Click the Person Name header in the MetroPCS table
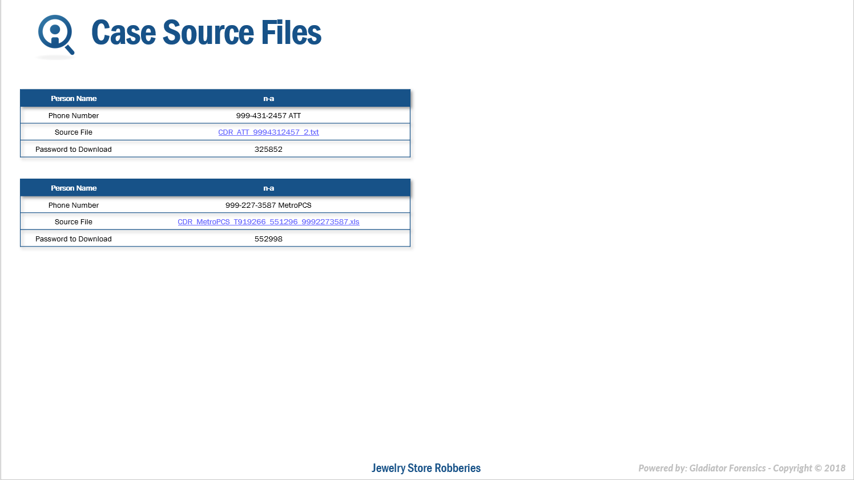The width and height of the screenshot is (854, 480). coord(74,188)
